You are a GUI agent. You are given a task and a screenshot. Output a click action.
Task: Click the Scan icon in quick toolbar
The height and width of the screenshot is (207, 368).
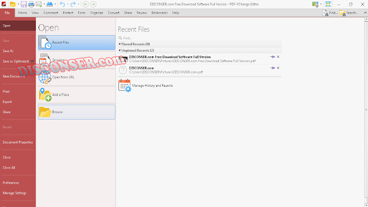click(49, 4)
